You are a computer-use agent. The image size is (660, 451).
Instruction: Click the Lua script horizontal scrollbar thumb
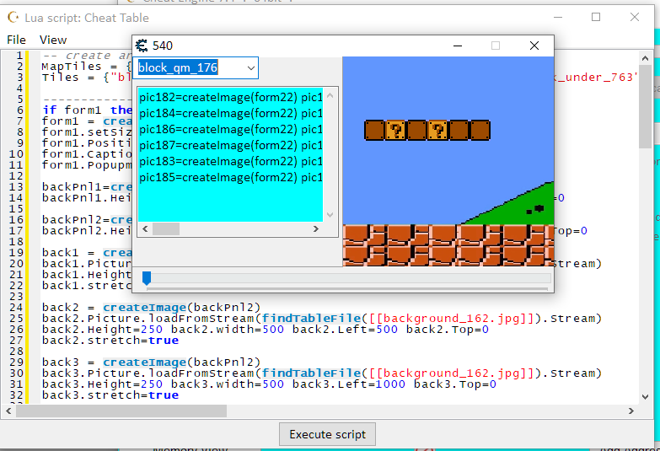pos(122,411)
